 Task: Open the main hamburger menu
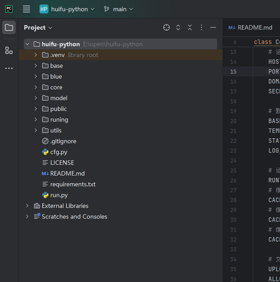coord(26,9)
